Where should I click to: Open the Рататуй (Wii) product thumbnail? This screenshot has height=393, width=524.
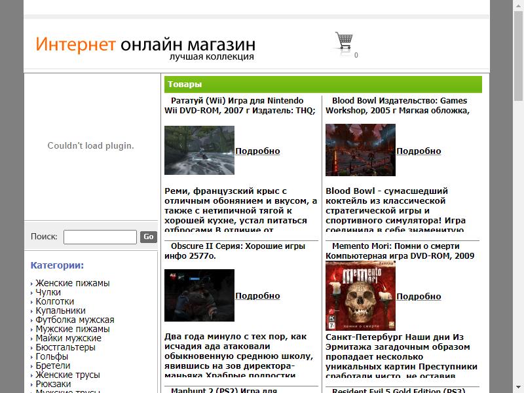[199, 150]
